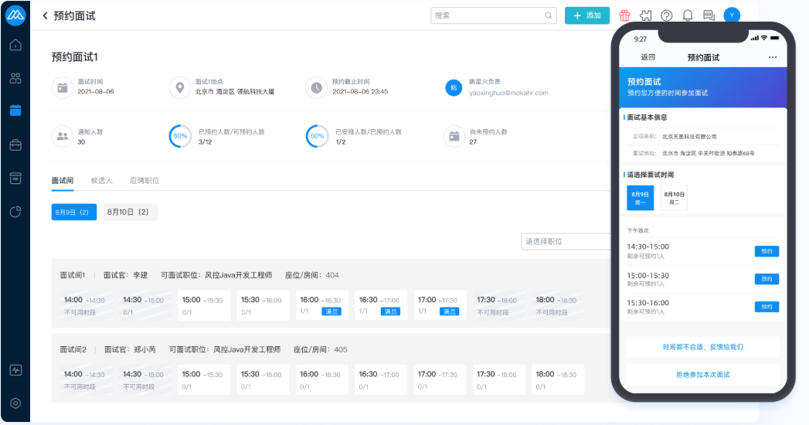
Task: Open the 请选择职位 position dropdown
Action: [x=568, y=241]
